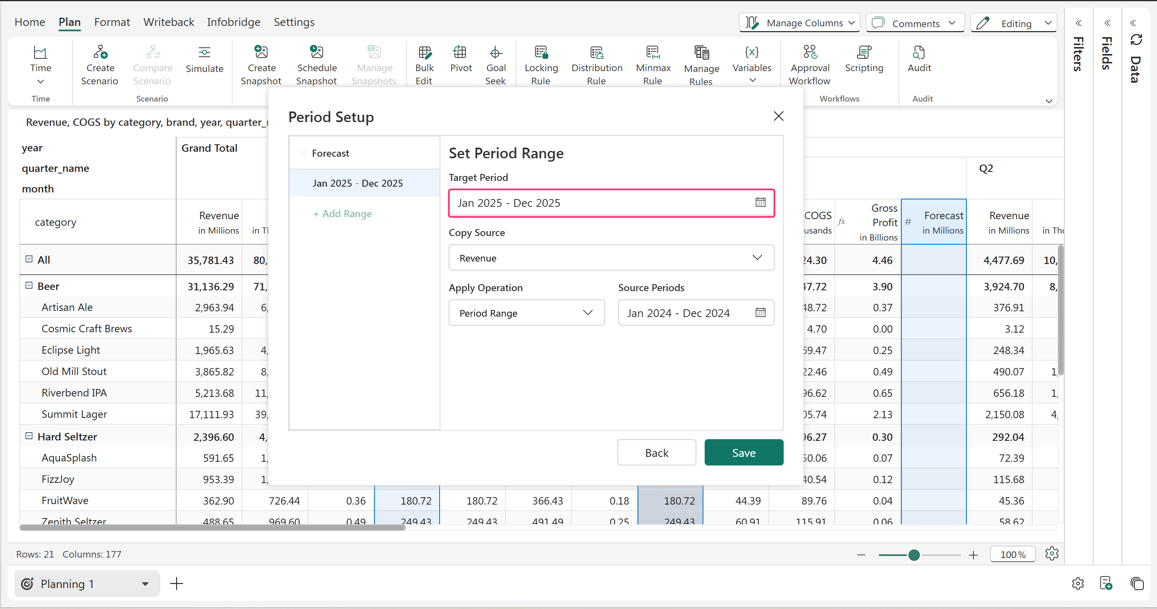
Task: Click the zoom slider handle
Action: pos(914,555)
